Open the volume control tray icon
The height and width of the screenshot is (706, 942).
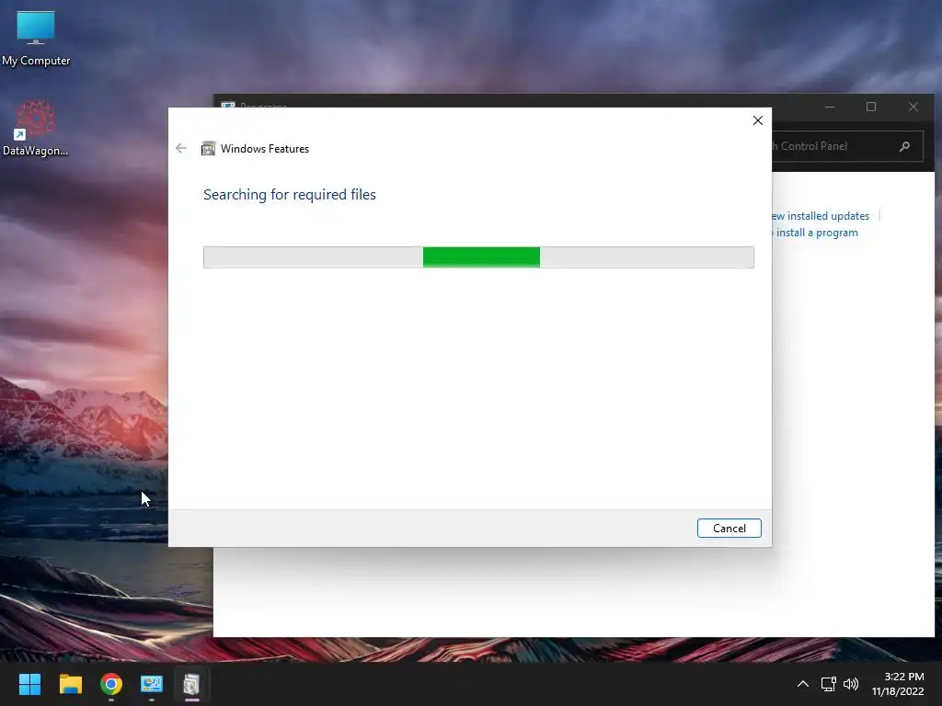click(x=851, y=684)
